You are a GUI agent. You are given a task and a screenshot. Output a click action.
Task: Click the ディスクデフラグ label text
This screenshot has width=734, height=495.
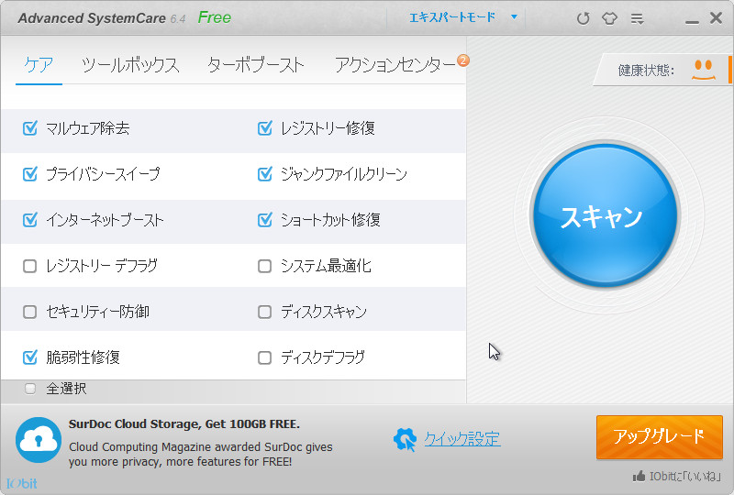click(x=323, y=357)
